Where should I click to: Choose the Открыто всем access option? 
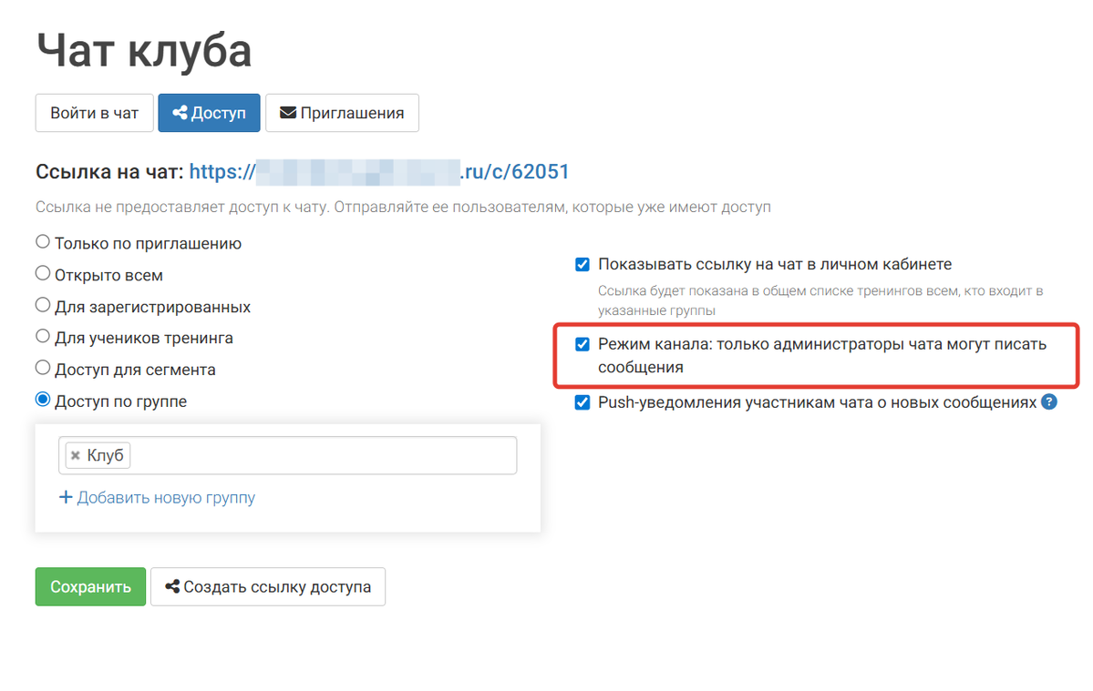coord(42,273)
